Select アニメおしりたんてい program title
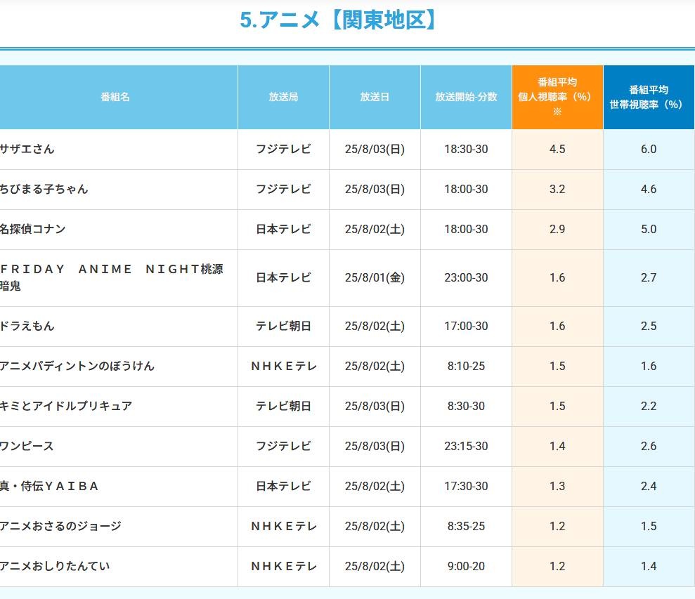This screenshot has width=695, height=599. [56, 566]
